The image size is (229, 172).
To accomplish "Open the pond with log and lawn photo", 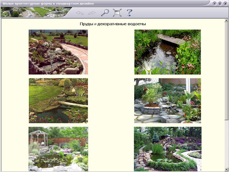I will [x=58, y=100].
